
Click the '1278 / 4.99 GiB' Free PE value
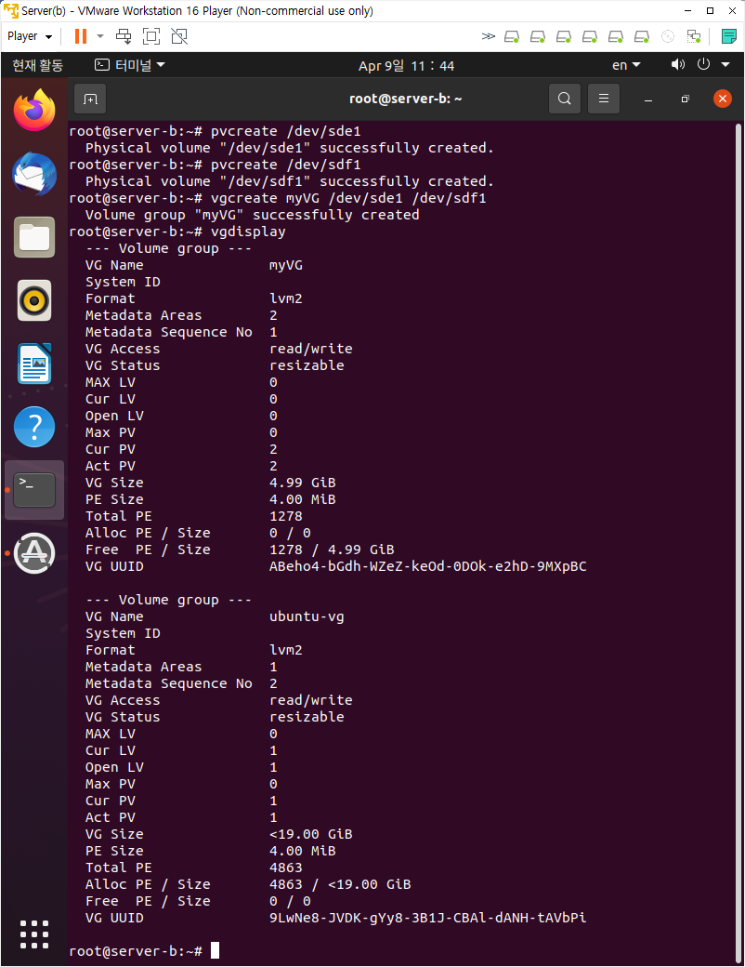click(x=332, y=550)
